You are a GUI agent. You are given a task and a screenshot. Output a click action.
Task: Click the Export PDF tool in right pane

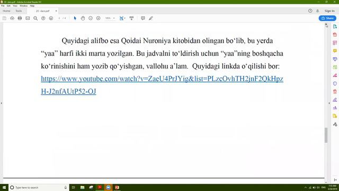335,27
